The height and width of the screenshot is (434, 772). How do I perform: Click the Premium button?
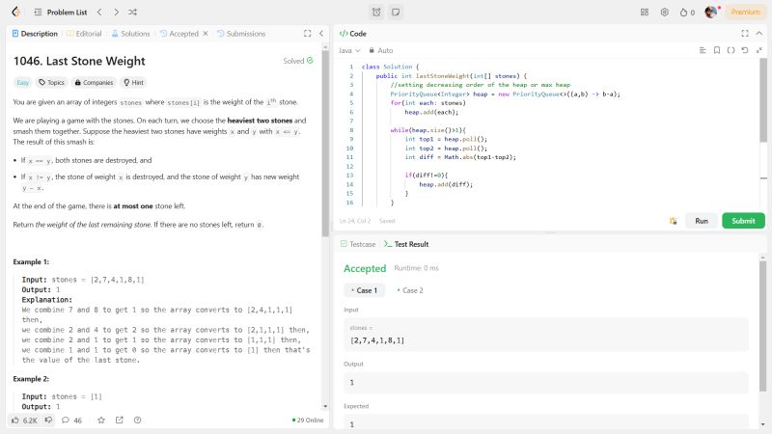pyautogui.click(x=745, y=12)
